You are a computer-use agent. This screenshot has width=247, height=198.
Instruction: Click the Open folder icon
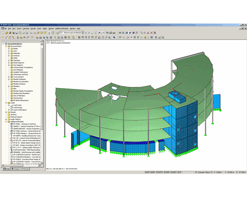(x=6, y=33)
